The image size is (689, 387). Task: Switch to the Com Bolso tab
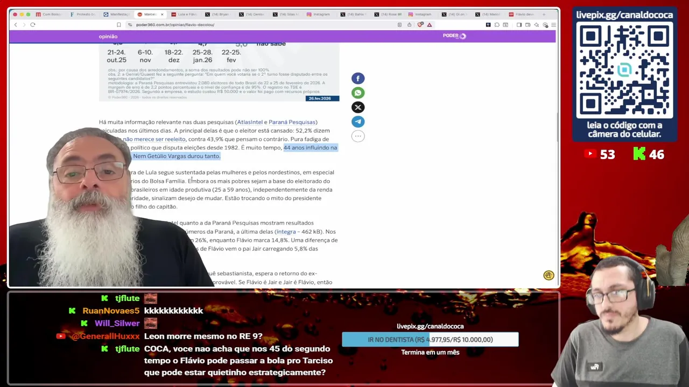48,15
